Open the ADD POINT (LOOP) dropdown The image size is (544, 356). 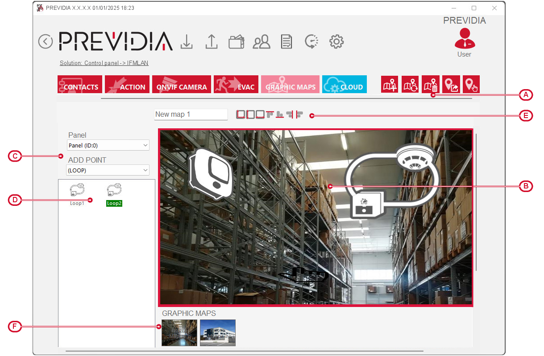pyautogui.click(x=108, y=170)
